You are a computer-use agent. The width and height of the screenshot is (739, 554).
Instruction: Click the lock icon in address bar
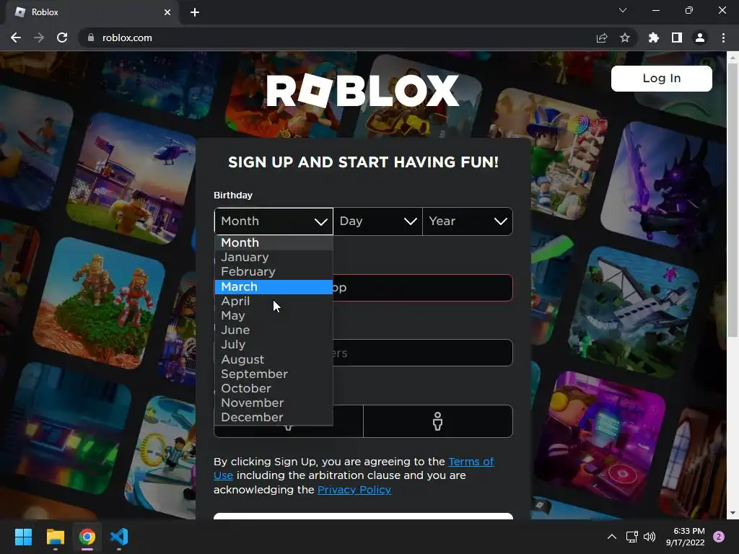(91, 38)
